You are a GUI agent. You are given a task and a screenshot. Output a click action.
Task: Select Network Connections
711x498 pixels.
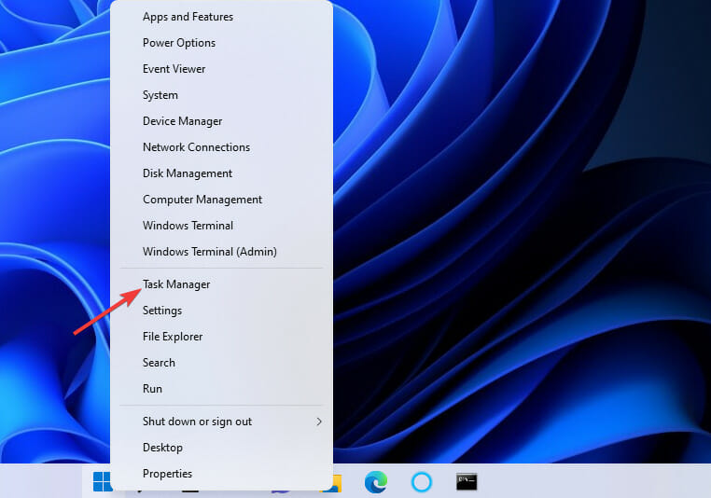coord(221,147)
